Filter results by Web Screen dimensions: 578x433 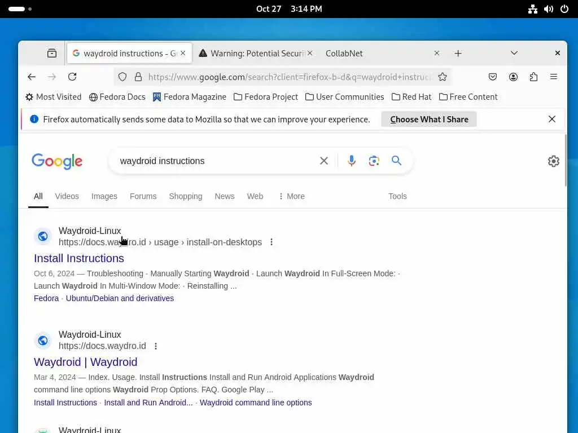(255, 196)
